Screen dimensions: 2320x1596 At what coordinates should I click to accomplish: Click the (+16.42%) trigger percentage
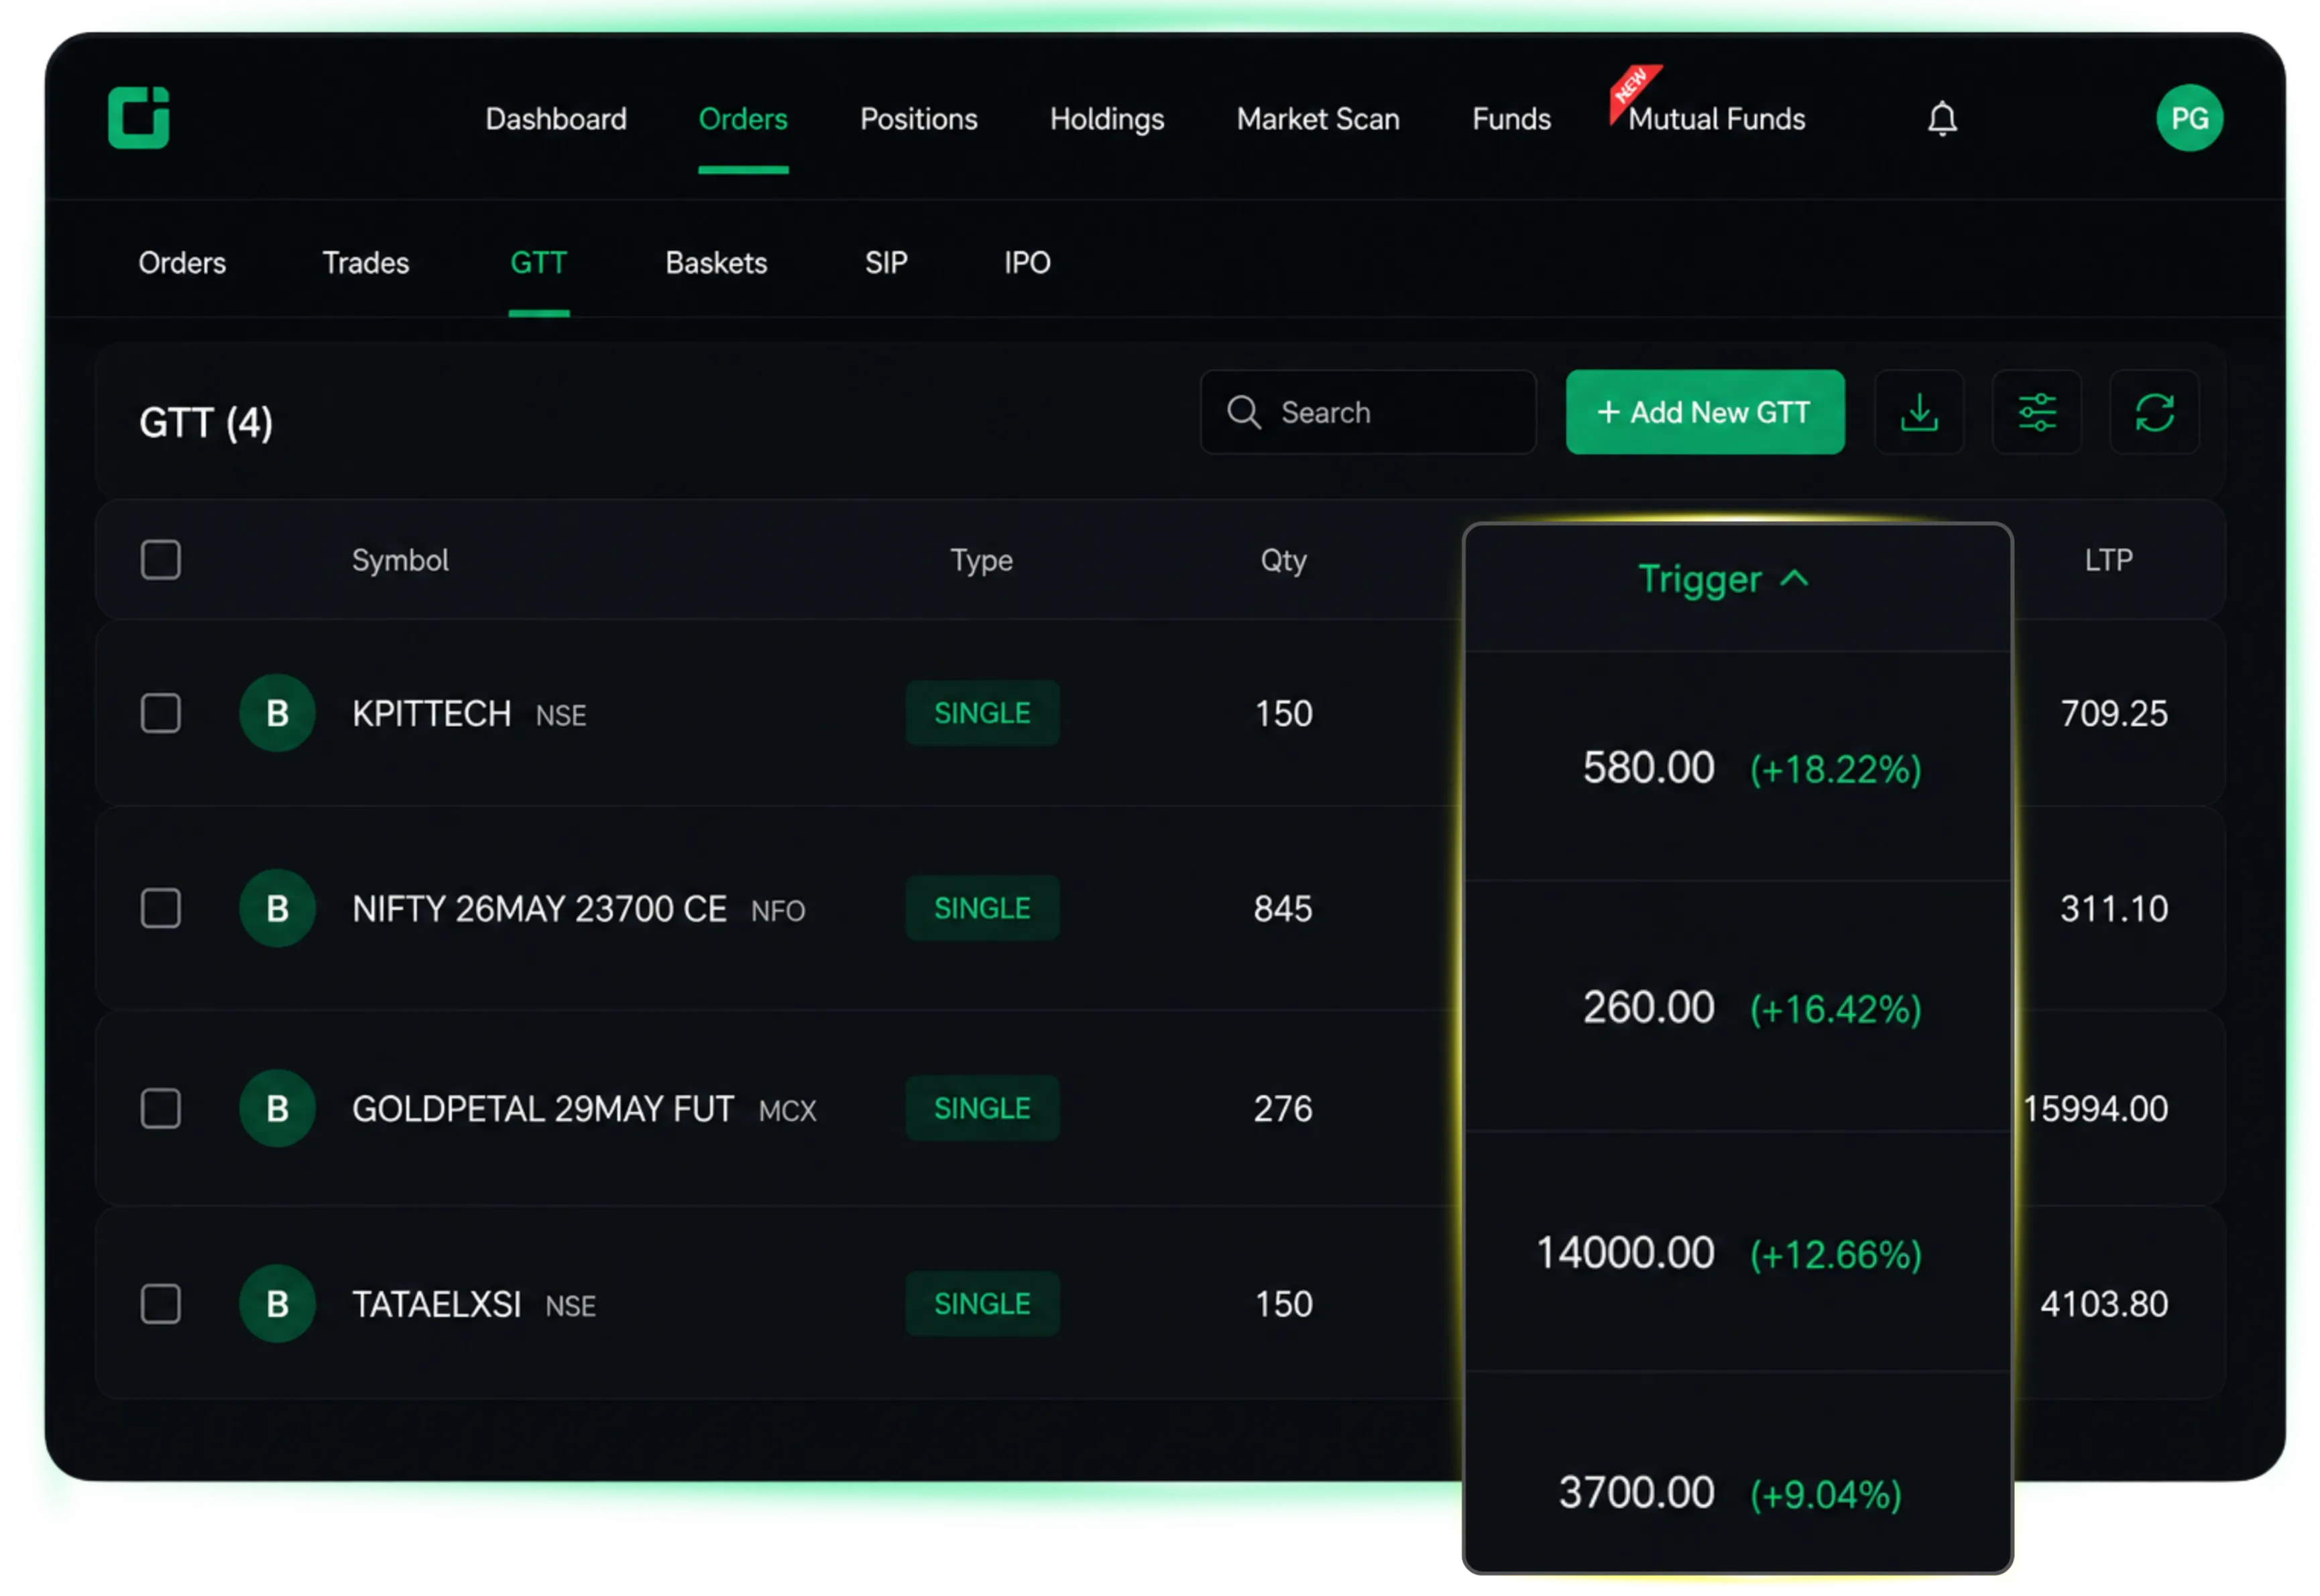(1835, 1009)
